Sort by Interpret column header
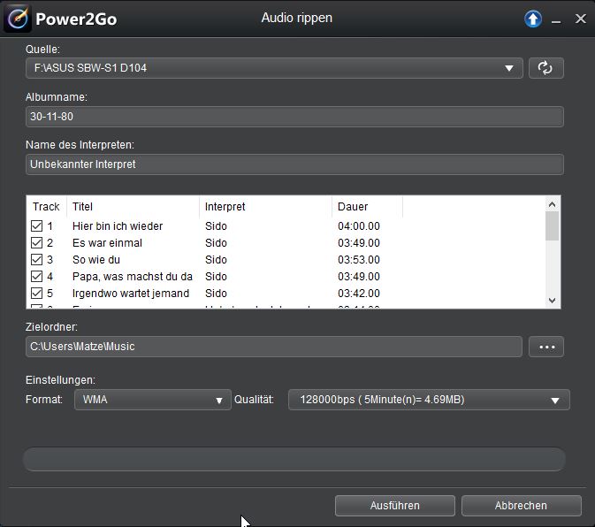 click(x=265, y=207)
